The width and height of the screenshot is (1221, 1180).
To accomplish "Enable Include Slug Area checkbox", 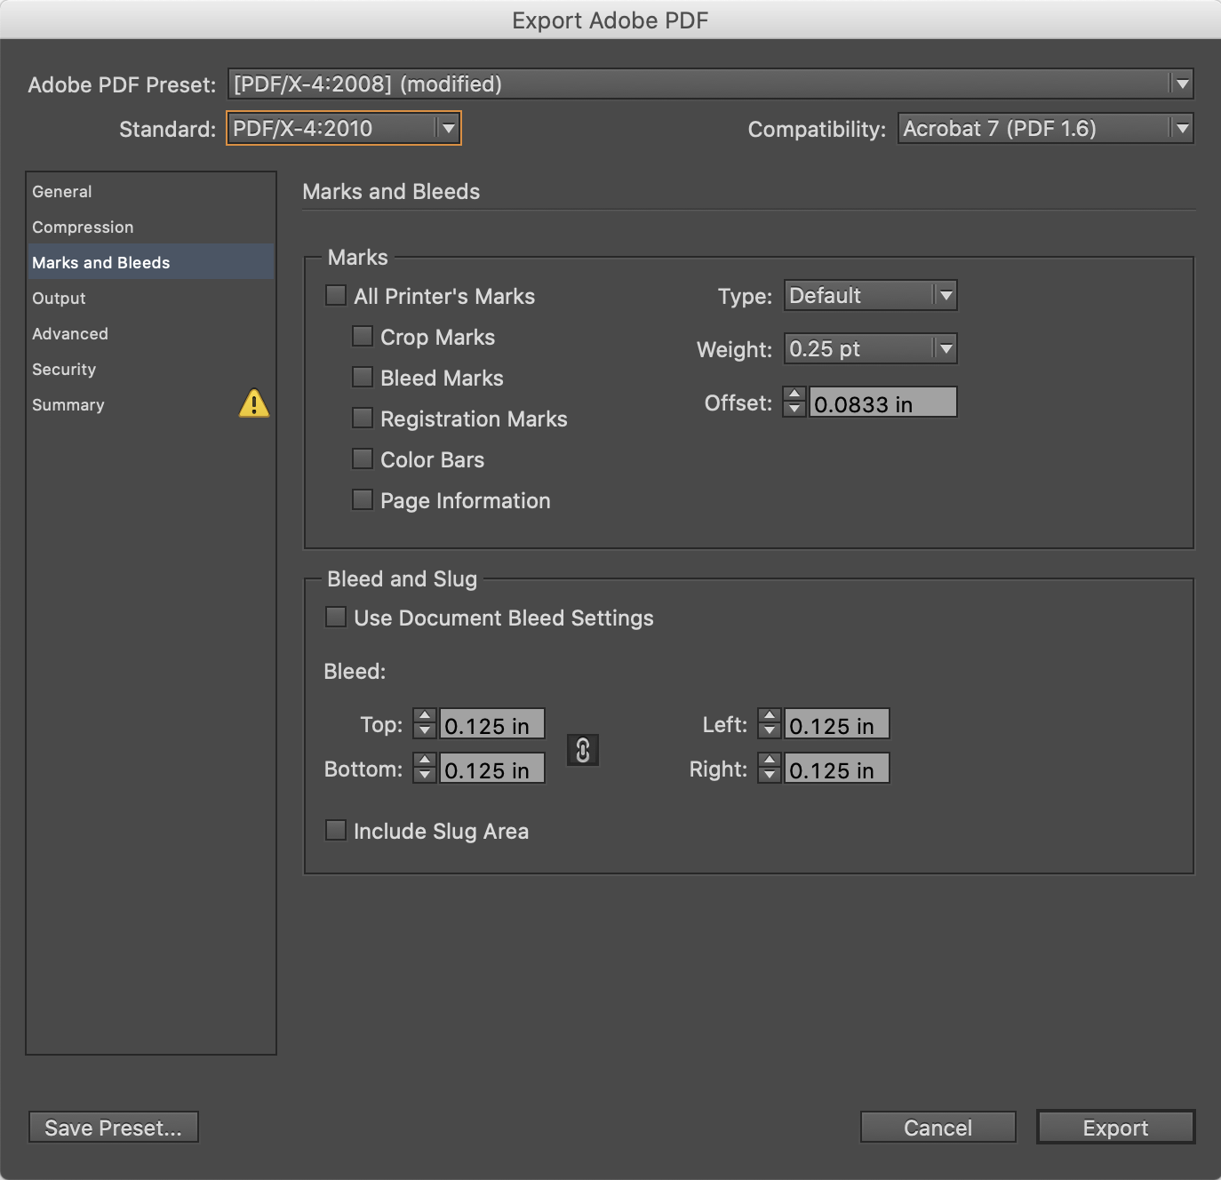I will point(336,830).
